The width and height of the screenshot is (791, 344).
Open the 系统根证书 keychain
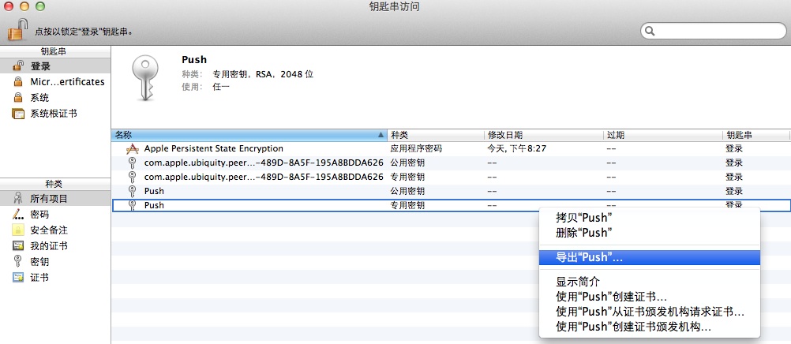pyautogui.click(x=53, y=114)
